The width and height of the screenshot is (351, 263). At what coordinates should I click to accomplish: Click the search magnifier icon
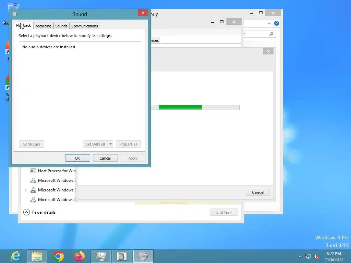[271, 34]
